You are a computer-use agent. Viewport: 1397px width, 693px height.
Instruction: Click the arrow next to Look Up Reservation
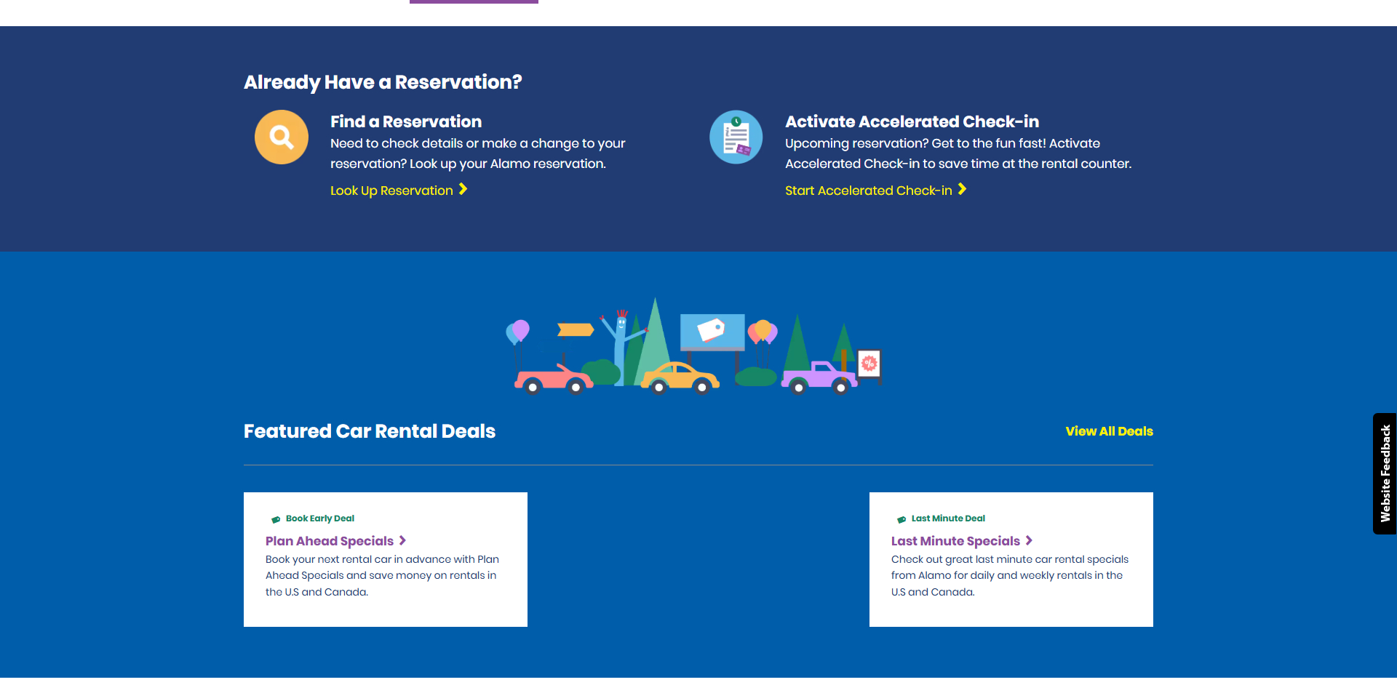463,190
